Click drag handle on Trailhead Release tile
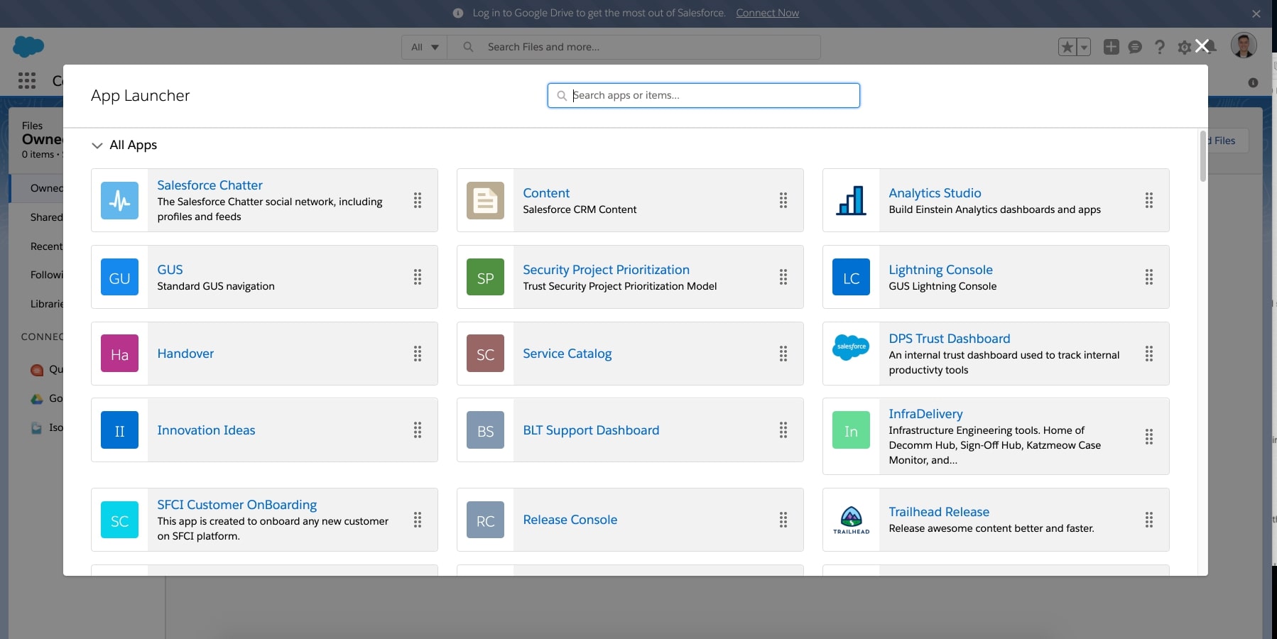Viewport: 1277px width, 639px height. tap(1149, 520)
